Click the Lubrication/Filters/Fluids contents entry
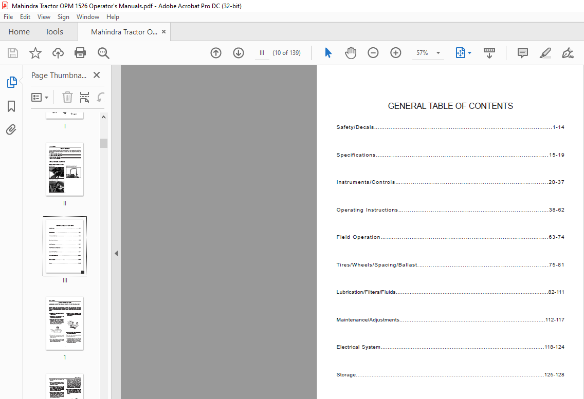This screenshot has width=584, height=399. [450, 292]
